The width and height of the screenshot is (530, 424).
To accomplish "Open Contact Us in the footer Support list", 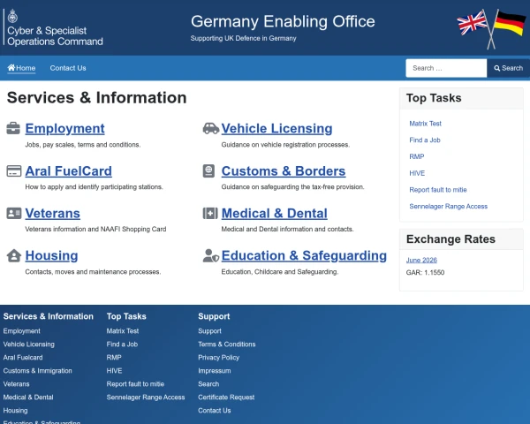I will point(215,411).
